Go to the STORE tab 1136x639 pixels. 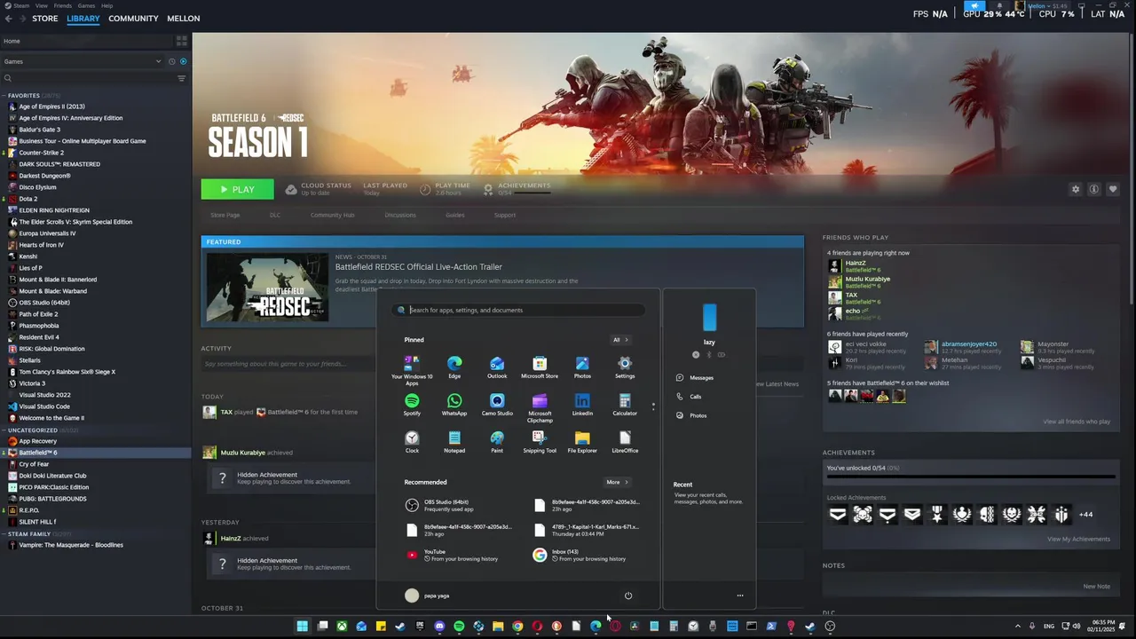tap(44, 18)
